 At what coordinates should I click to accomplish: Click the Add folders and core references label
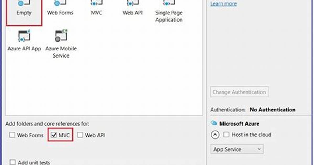coord(47,124)
